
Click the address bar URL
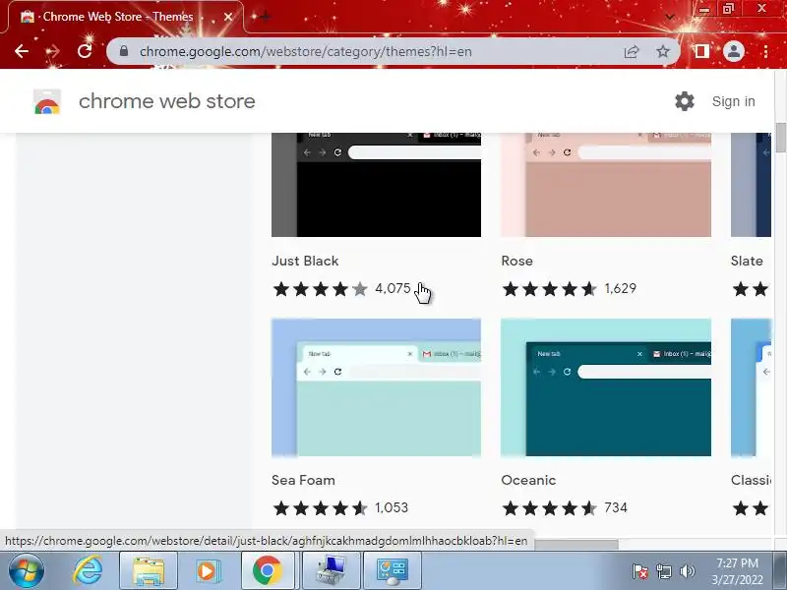click(x=306, y=51)
